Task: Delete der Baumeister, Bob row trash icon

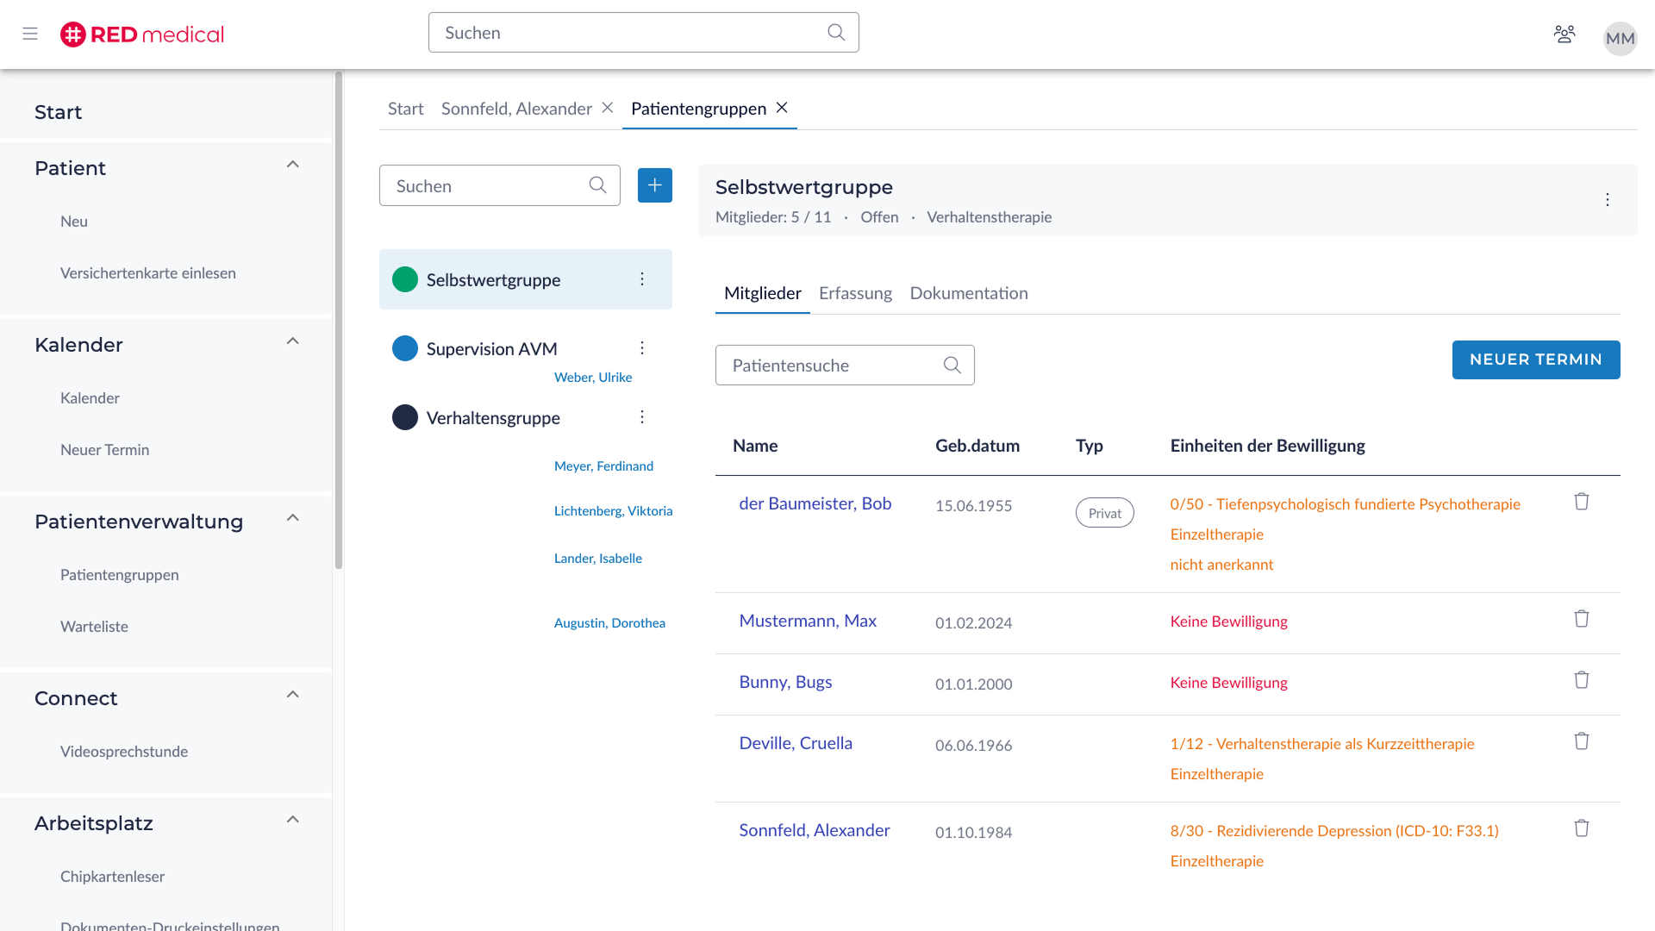Action: click(x=1581, y=502)
